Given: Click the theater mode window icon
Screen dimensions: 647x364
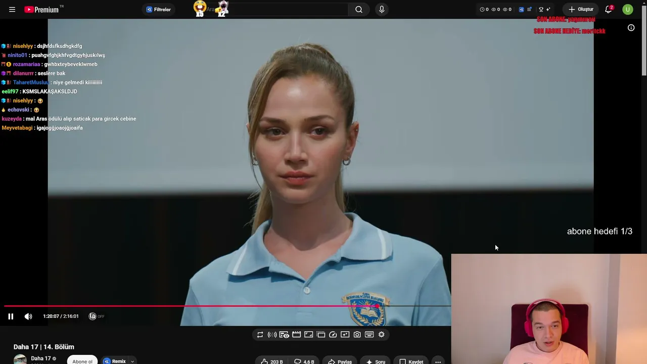Looking at the screenshot, I should [320, 335].
